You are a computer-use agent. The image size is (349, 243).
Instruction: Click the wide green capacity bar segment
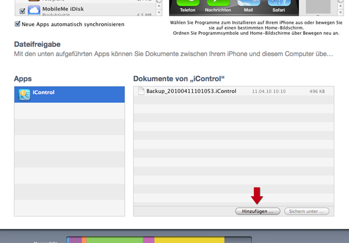[x=115, y=240]
